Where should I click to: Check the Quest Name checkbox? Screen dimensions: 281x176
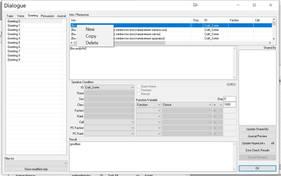(x=139, y=86)
